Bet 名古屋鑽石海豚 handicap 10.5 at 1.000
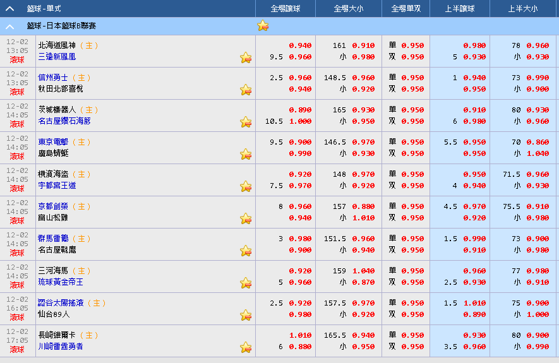559x363 pixels. coord(300,121)
